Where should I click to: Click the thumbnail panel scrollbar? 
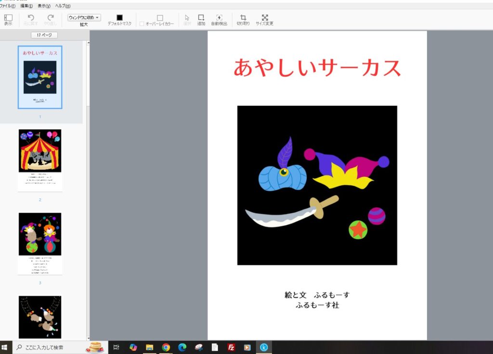click(x=88, y=75)
